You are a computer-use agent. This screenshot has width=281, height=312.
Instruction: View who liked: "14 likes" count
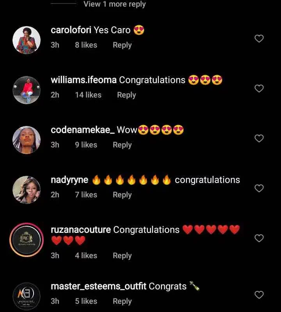pyautogui.click(x=88, y=95)
